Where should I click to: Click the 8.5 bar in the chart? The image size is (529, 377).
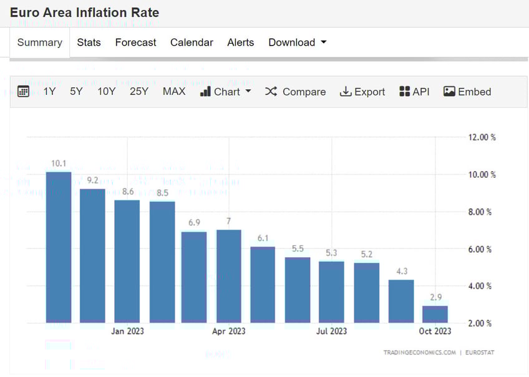[x=162, y=262]
